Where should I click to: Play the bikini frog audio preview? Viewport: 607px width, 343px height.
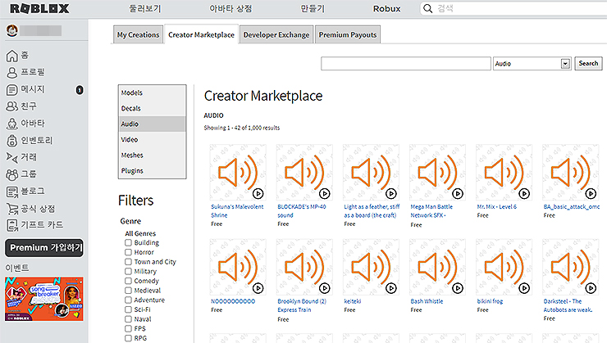point(524,288)
